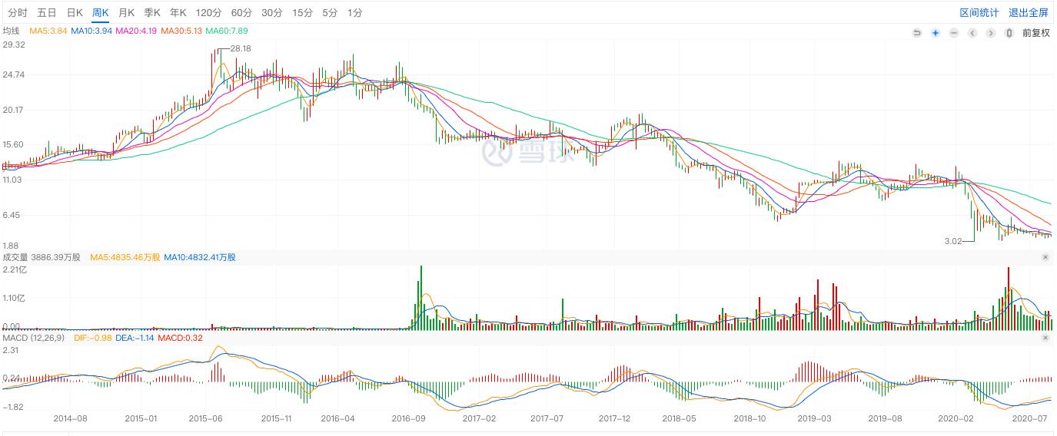Open the 前复权 price adjustment dropdown

[x=1035, y=33]
